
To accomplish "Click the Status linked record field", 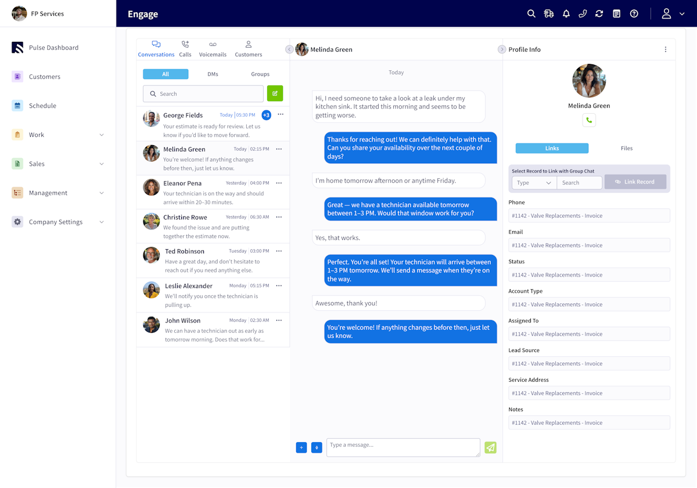I will coord(589,275).
